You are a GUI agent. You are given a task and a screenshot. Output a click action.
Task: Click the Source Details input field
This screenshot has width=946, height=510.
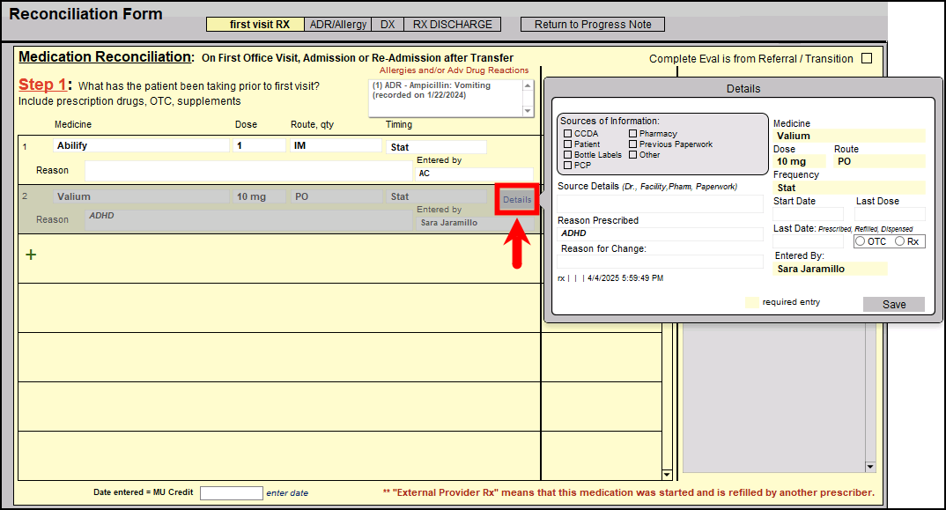(x=660, y=204)
